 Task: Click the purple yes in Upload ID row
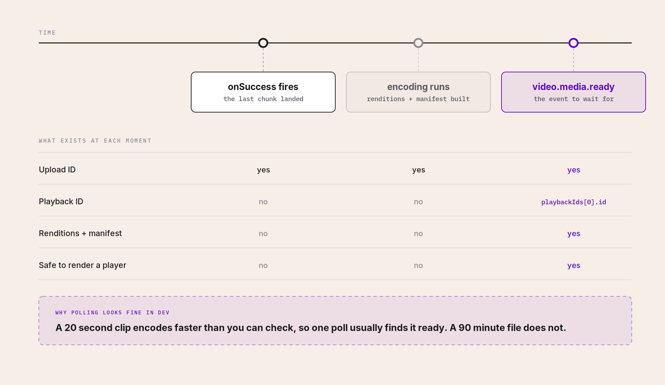click(x=574, y=170)
